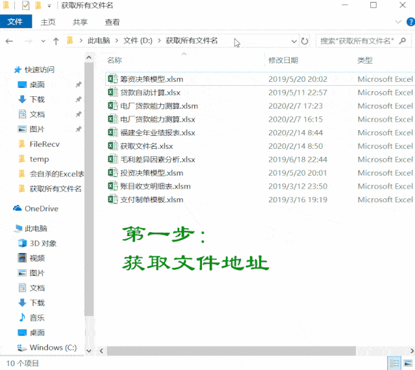The width and height of the screenshot is (415, 370).
Task: Go up one folder level
Action: pos(56,41)
